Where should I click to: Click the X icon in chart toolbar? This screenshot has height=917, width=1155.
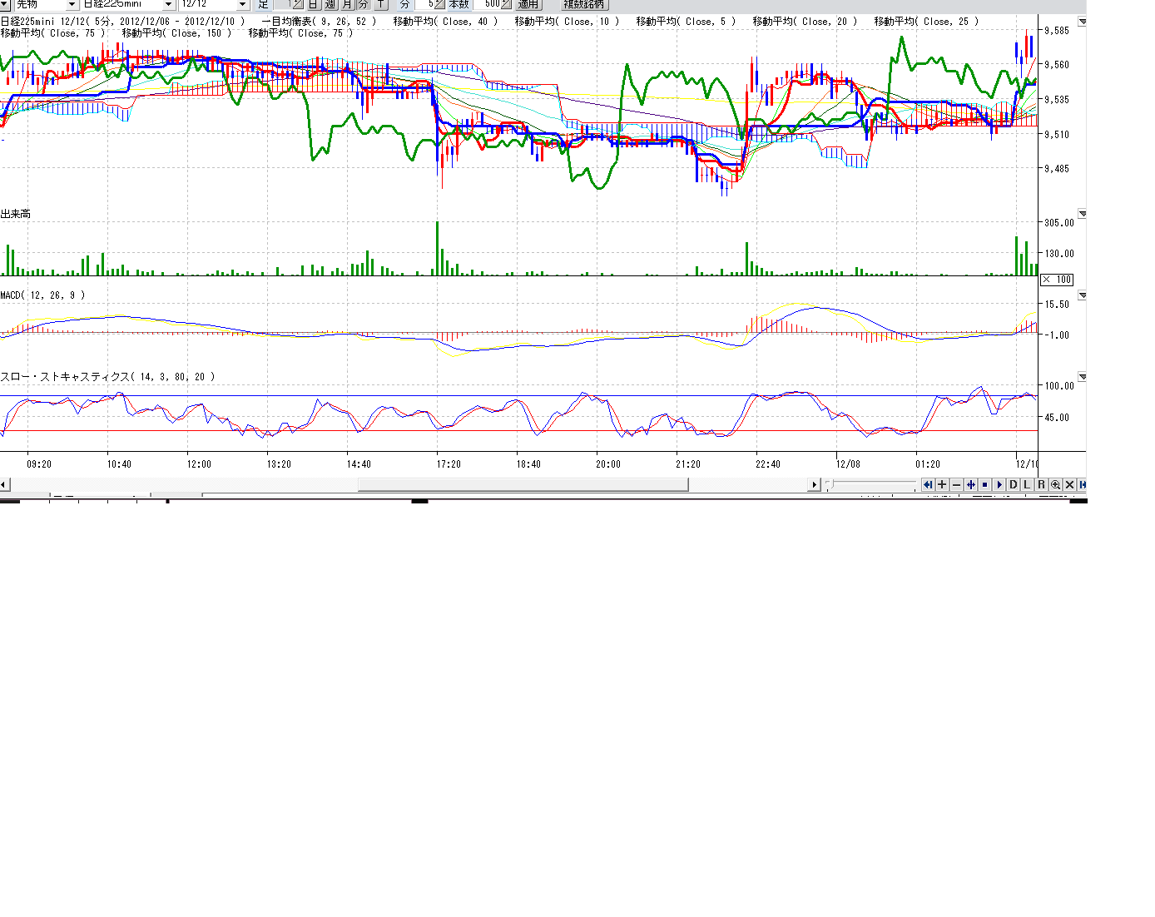point(1069,485)
